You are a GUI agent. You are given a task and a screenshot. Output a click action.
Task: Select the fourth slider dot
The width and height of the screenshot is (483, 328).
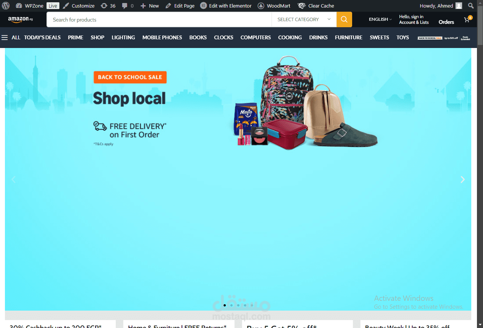tap(245, 305)
